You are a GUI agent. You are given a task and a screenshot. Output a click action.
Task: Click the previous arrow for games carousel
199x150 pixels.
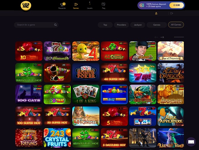[156, 37]
